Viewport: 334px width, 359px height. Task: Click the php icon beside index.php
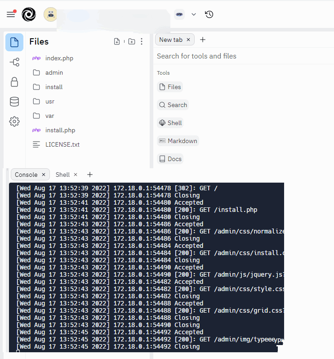pos(36,58)
